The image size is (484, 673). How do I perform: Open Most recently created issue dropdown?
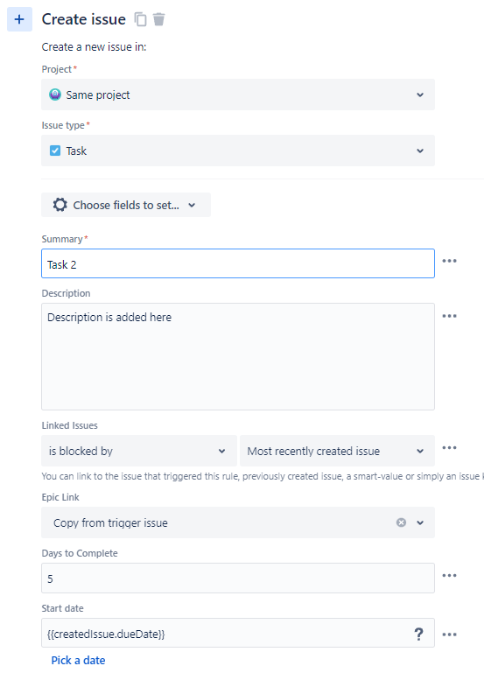337,451
